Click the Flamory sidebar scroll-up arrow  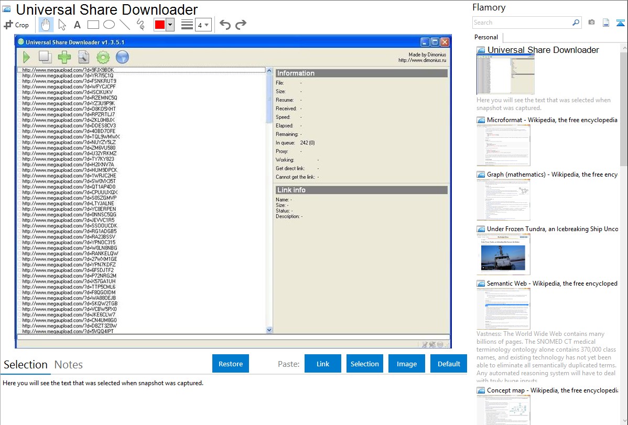pyautogui.click(x=624, y=48)
